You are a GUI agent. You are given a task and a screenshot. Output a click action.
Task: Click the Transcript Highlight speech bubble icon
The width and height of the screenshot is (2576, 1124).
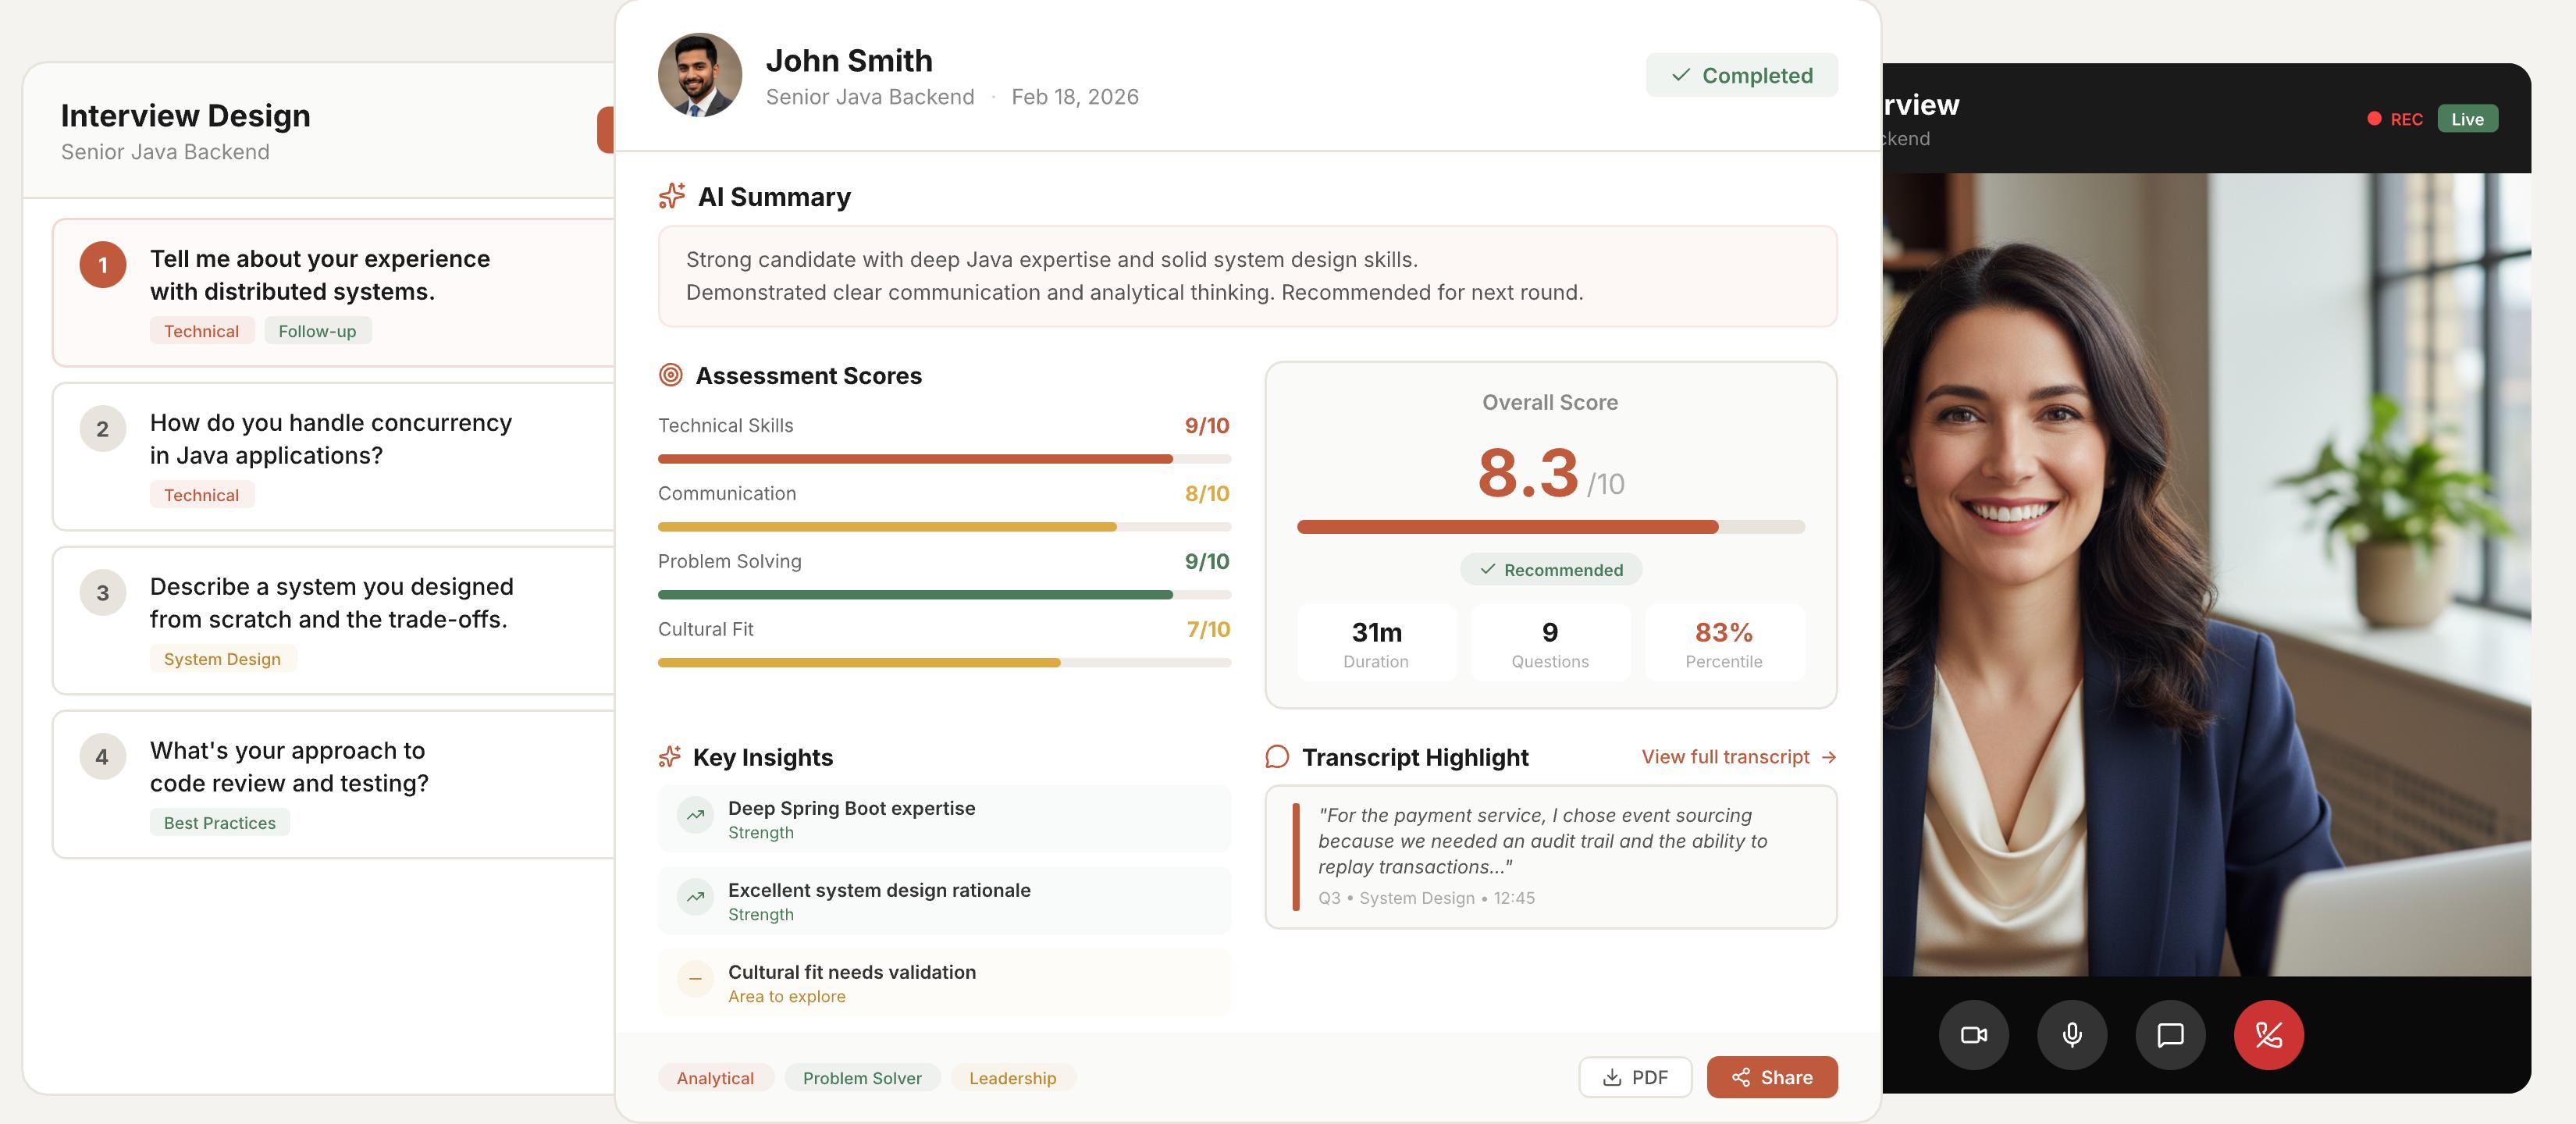coord(1277,757)
